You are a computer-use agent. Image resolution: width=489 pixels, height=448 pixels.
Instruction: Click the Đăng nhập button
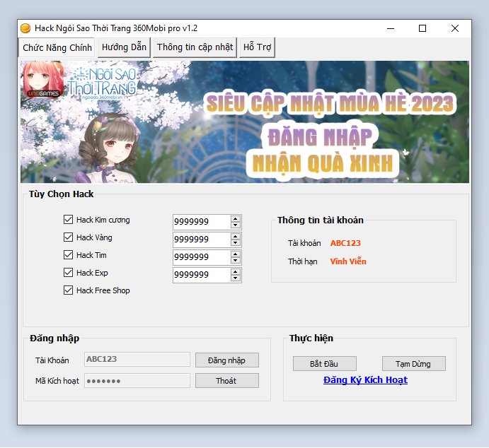click(226, 360)
